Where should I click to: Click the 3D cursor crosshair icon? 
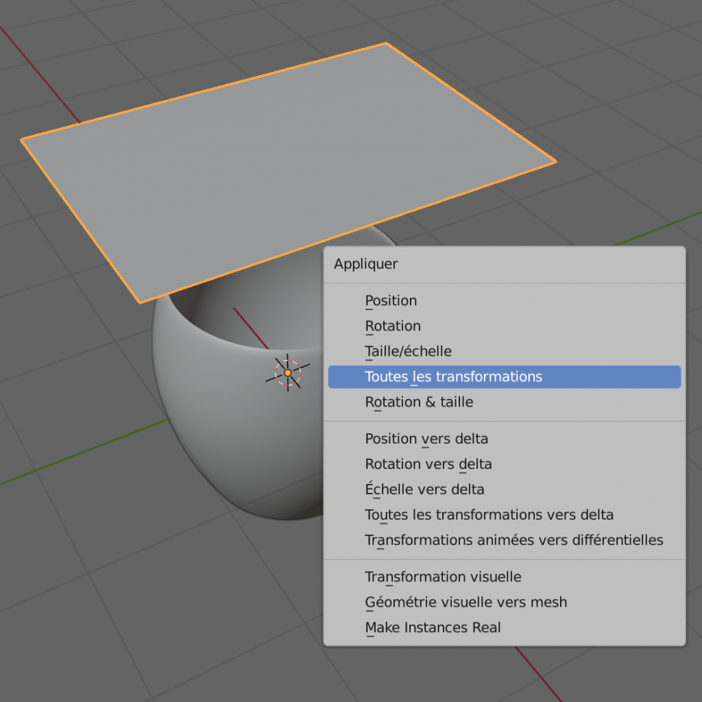coord(288,372)
